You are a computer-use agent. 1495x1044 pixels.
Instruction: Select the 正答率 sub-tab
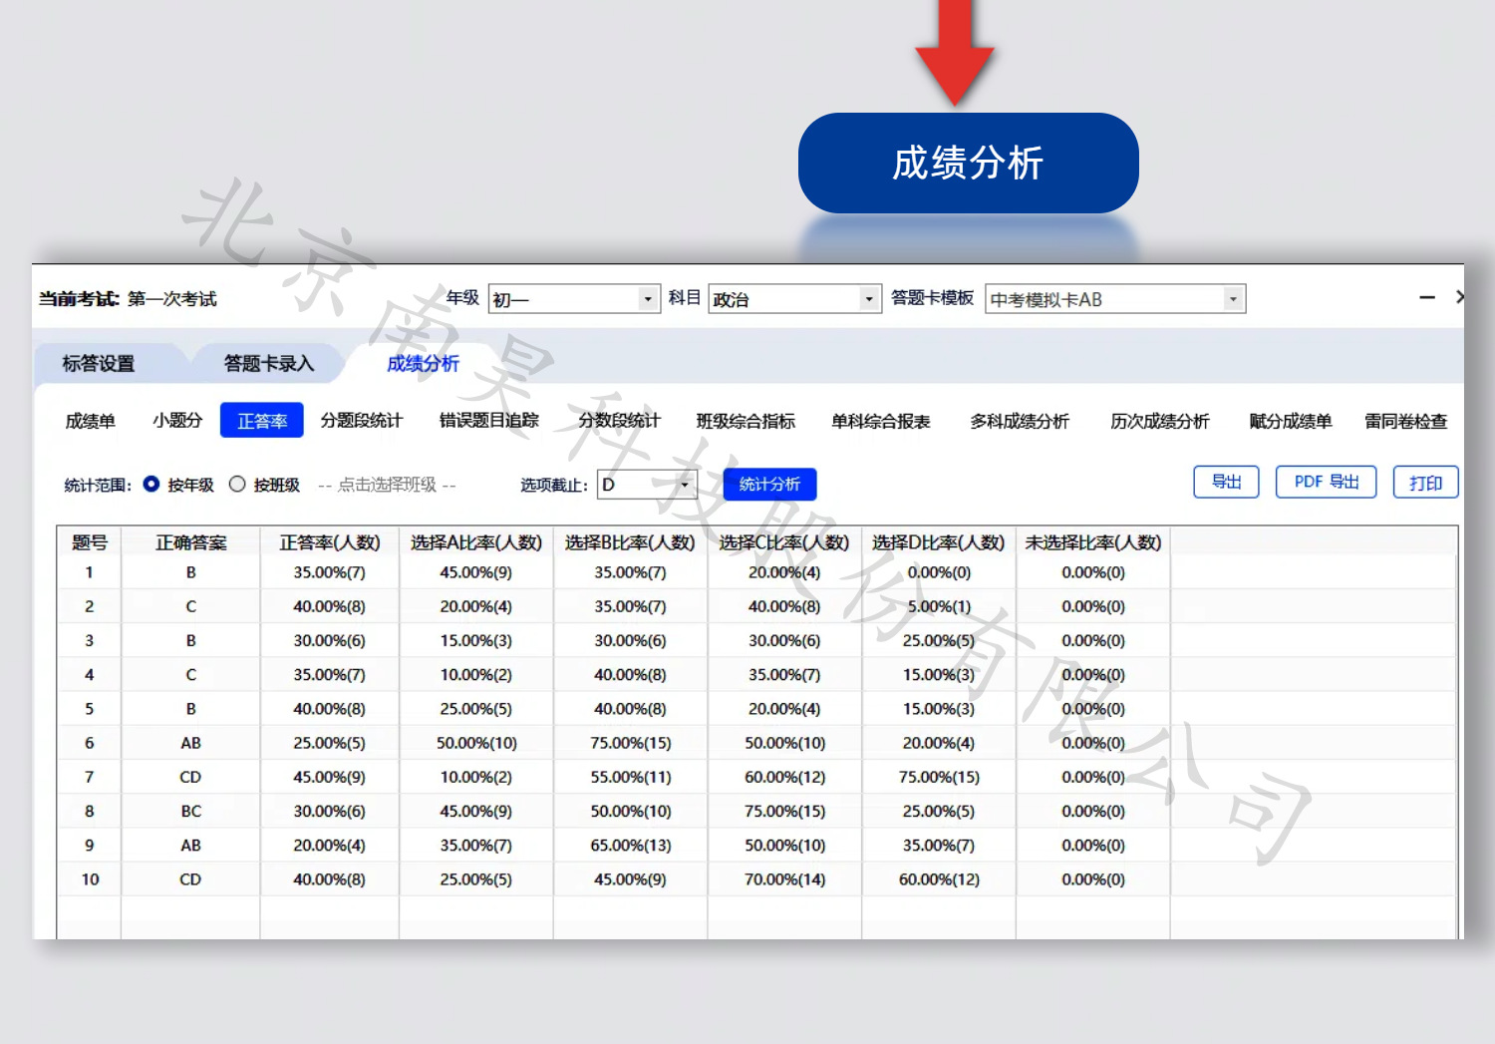tap(262, 421)
